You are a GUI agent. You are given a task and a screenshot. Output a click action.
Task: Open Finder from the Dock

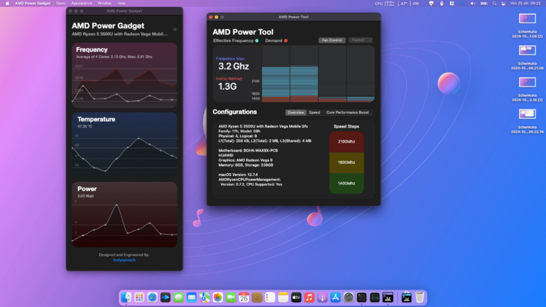tap(126, 297)
